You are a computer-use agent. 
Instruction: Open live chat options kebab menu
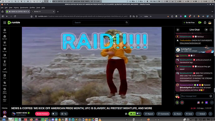pyautogui.click(x=211, y=30)
